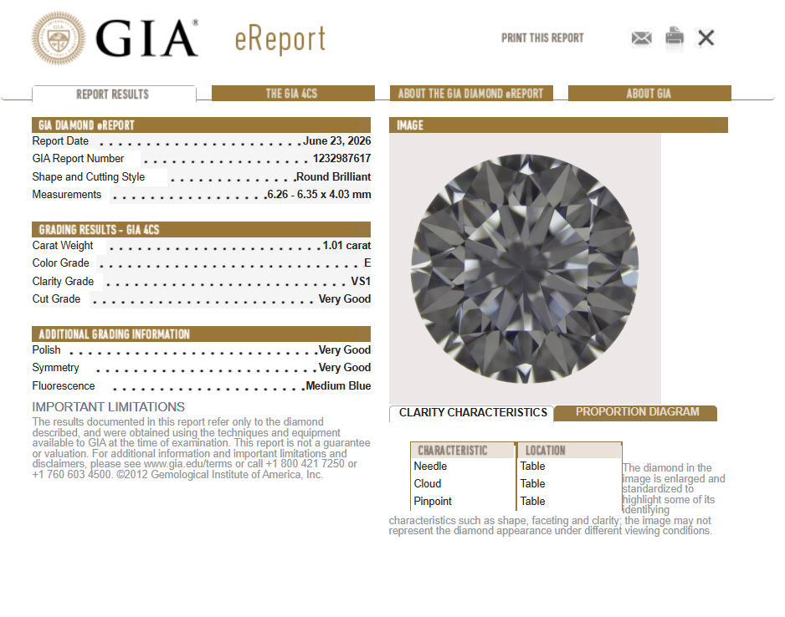Click the Carat Weight label

click(x=63, y=246)
